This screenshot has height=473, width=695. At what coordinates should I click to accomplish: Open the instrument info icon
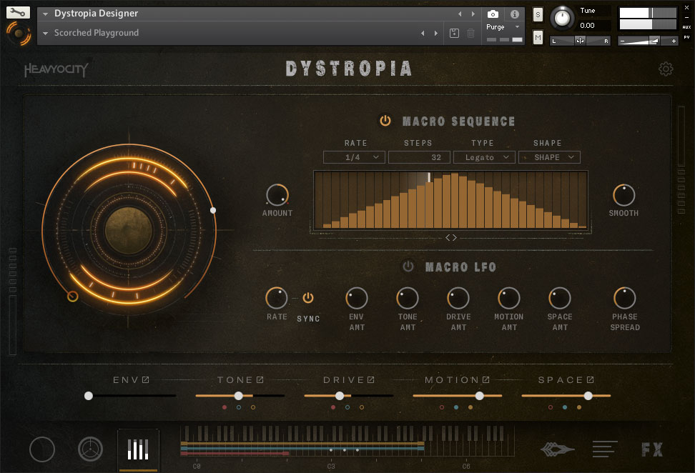(514, 14)
